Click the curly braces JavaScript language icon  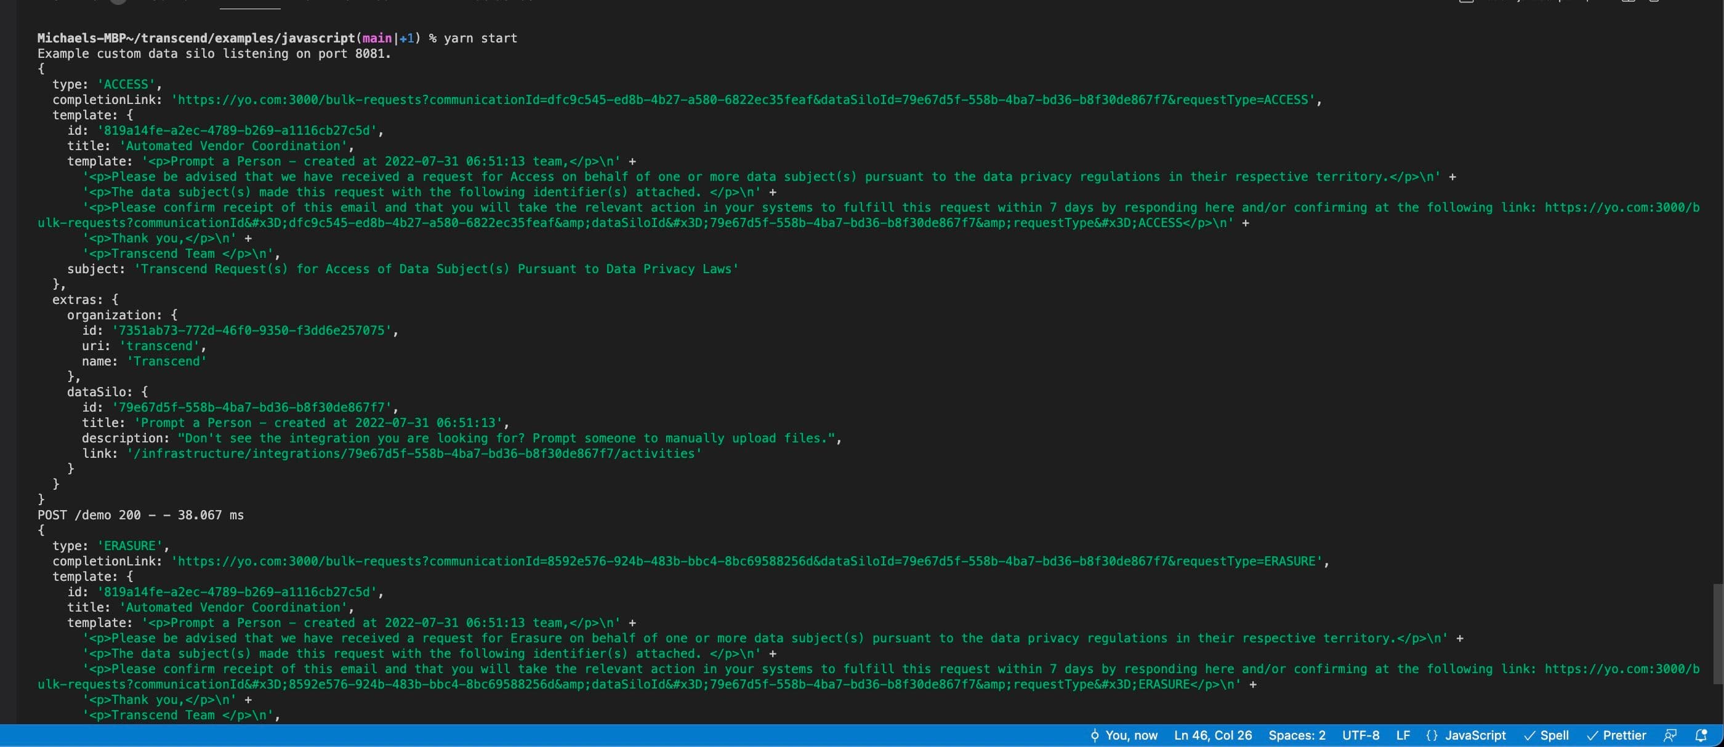point(1432,735)
